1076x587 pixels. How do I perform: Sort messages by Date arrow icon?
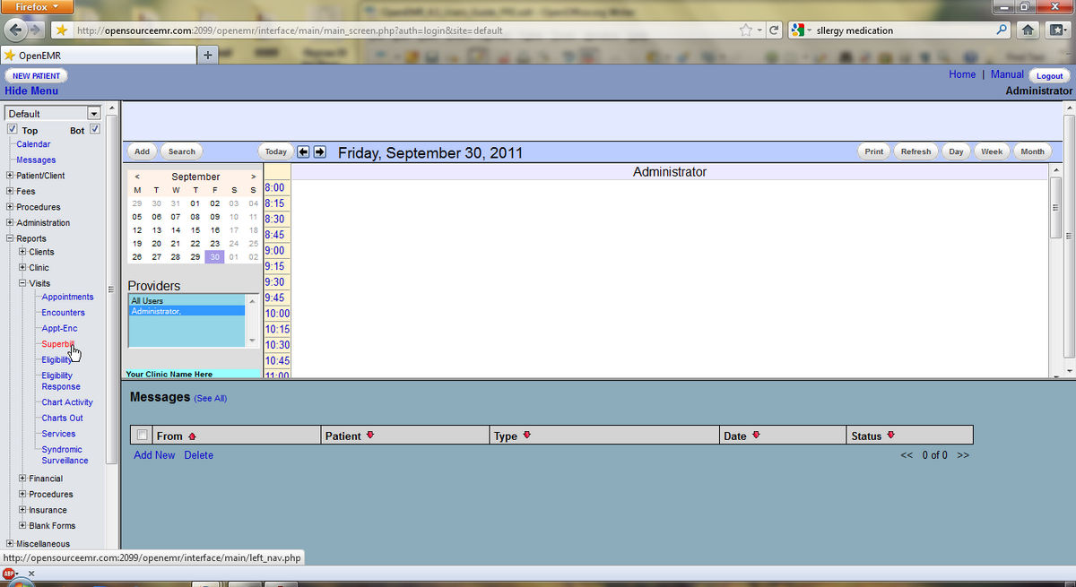pyautogui.click(x=756, y=436)
